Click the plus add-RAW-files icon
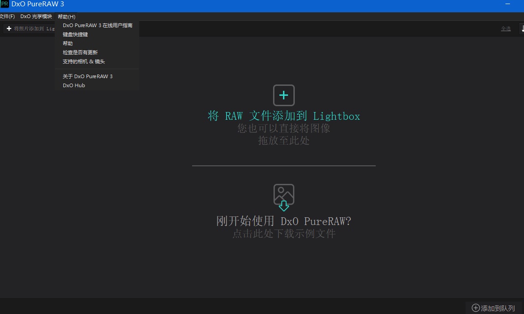The height and width of the screenshot is (314, 524). tap(284, 95)
